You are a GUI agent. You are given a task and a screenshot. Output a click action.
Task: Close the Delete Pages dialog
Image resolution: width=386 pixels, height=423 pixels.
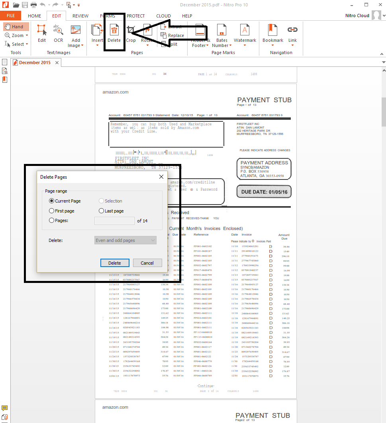point(161,177)
